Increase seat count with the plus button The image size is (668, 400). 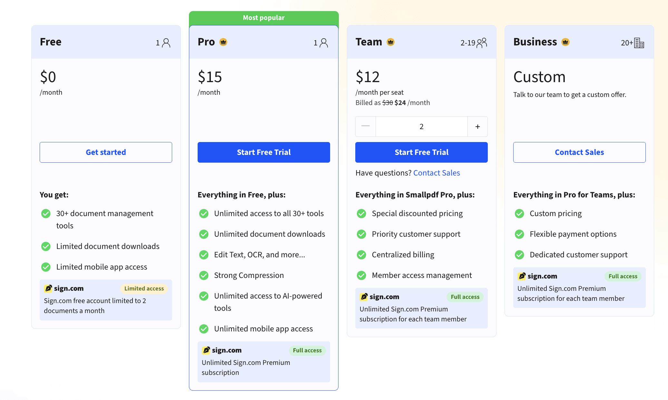[477, 126]
